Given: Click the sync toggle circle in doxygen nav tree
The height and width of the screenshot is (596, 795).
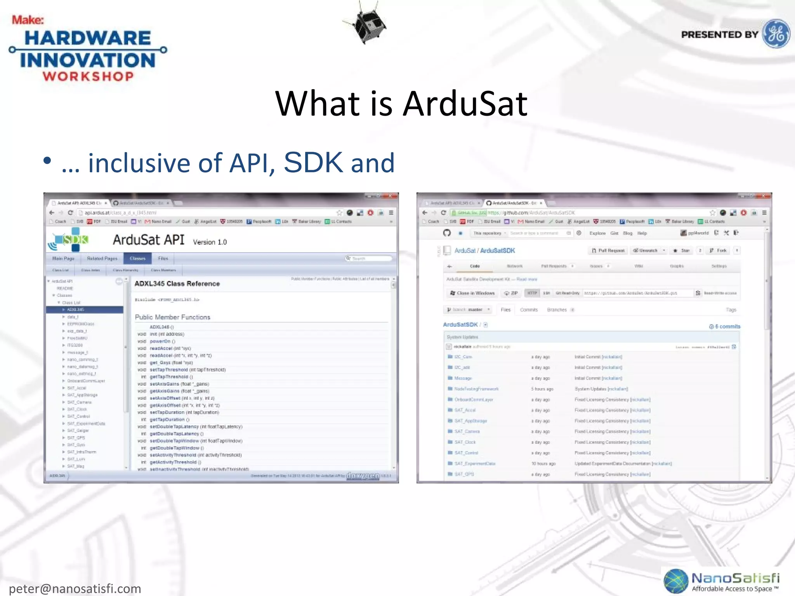Looking at the screenshot, I should [x=119, y=282].
